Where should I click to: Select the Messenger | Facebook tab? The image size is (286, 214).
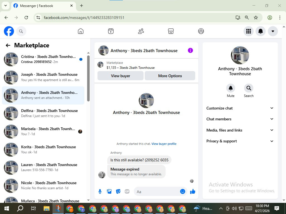point(43,6)
